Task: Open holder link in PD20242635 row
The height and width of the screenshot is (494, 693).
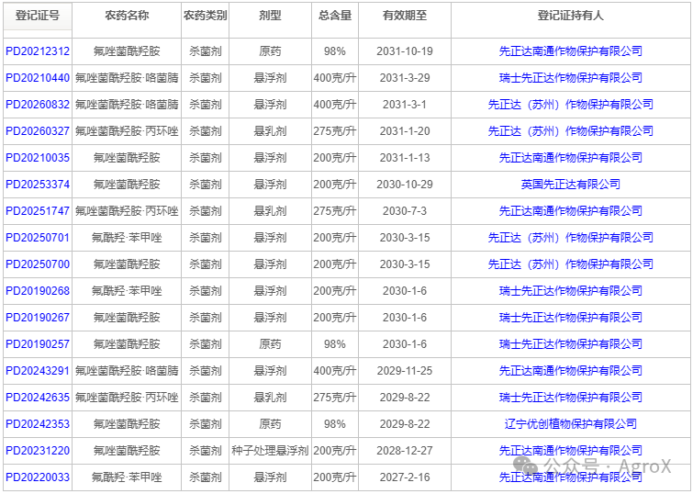Action: [x=571, y=398]
